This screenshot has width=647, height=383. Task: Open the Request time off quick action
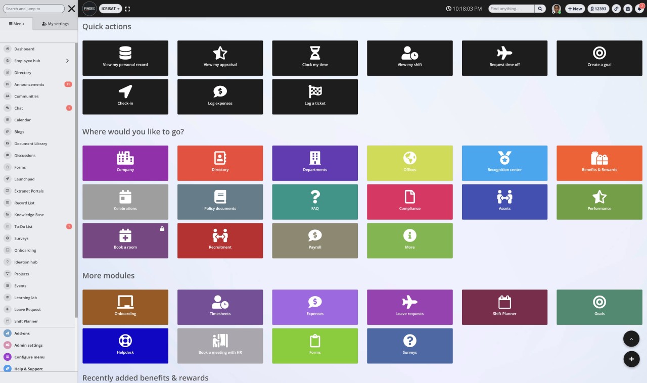point(504,58)
